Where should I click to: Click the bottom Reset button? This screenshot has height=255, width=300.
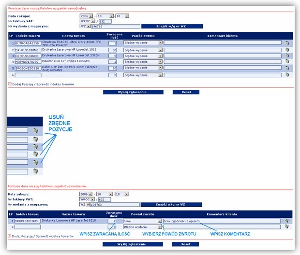point(185,244)
